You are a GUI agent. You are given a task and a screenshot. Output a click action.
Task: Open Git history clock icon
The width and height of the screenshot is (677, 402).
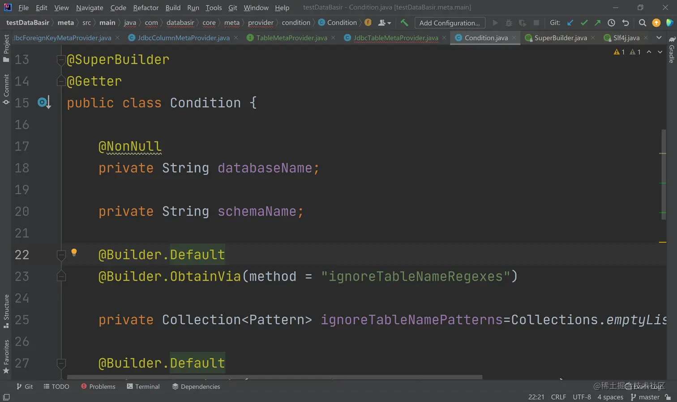click(612, 23)
